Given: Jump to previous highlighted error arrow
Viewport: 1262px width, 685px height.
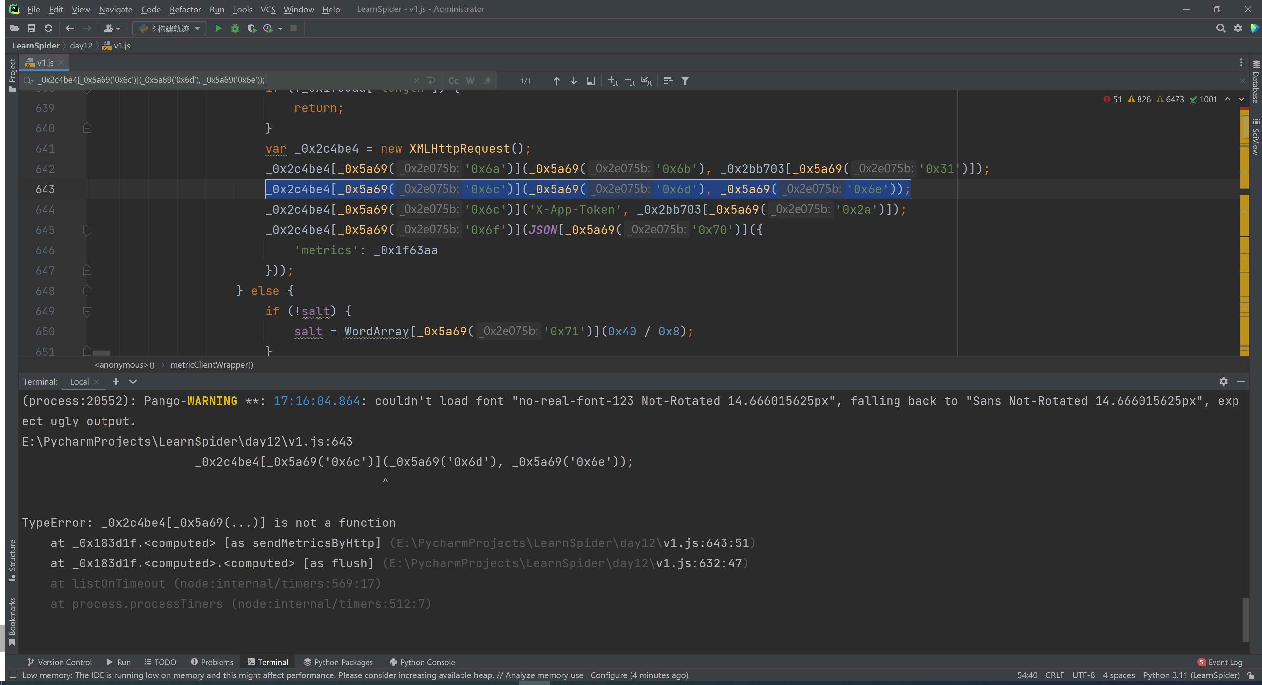Looking at the screenshot, I should 1228,99.
